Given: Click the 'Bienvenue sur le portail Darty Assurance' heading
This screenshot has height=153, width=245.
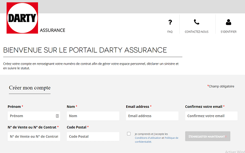Looking at the screenshot, I should [85, 50].
